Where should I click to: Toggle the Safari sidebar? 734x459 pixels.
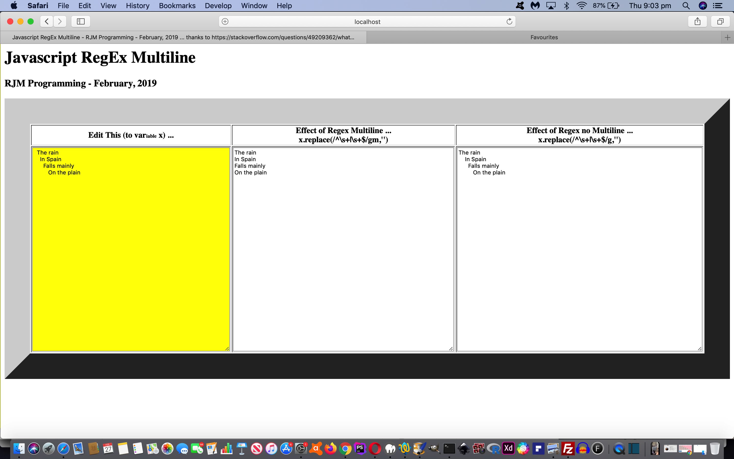point(80,21)
